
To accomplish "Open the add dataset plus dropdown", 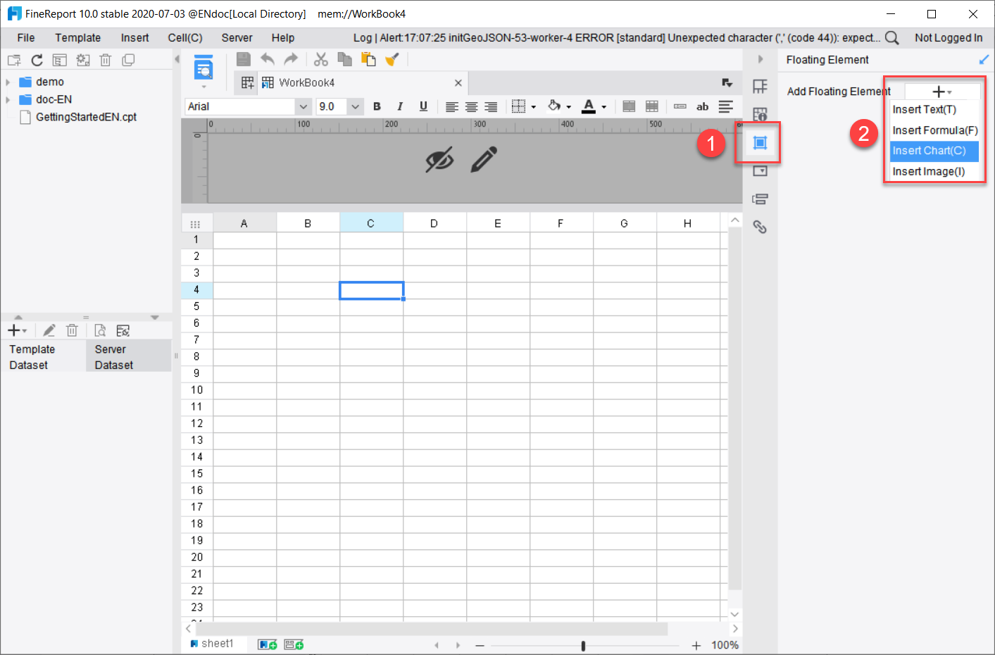I will (x=17, y=330).
